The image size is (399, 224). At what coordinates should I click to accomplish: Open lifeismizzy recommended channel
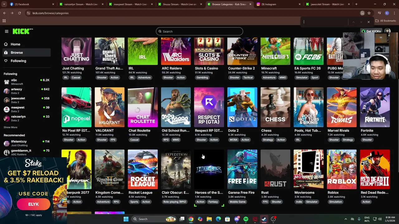[26, 143]
